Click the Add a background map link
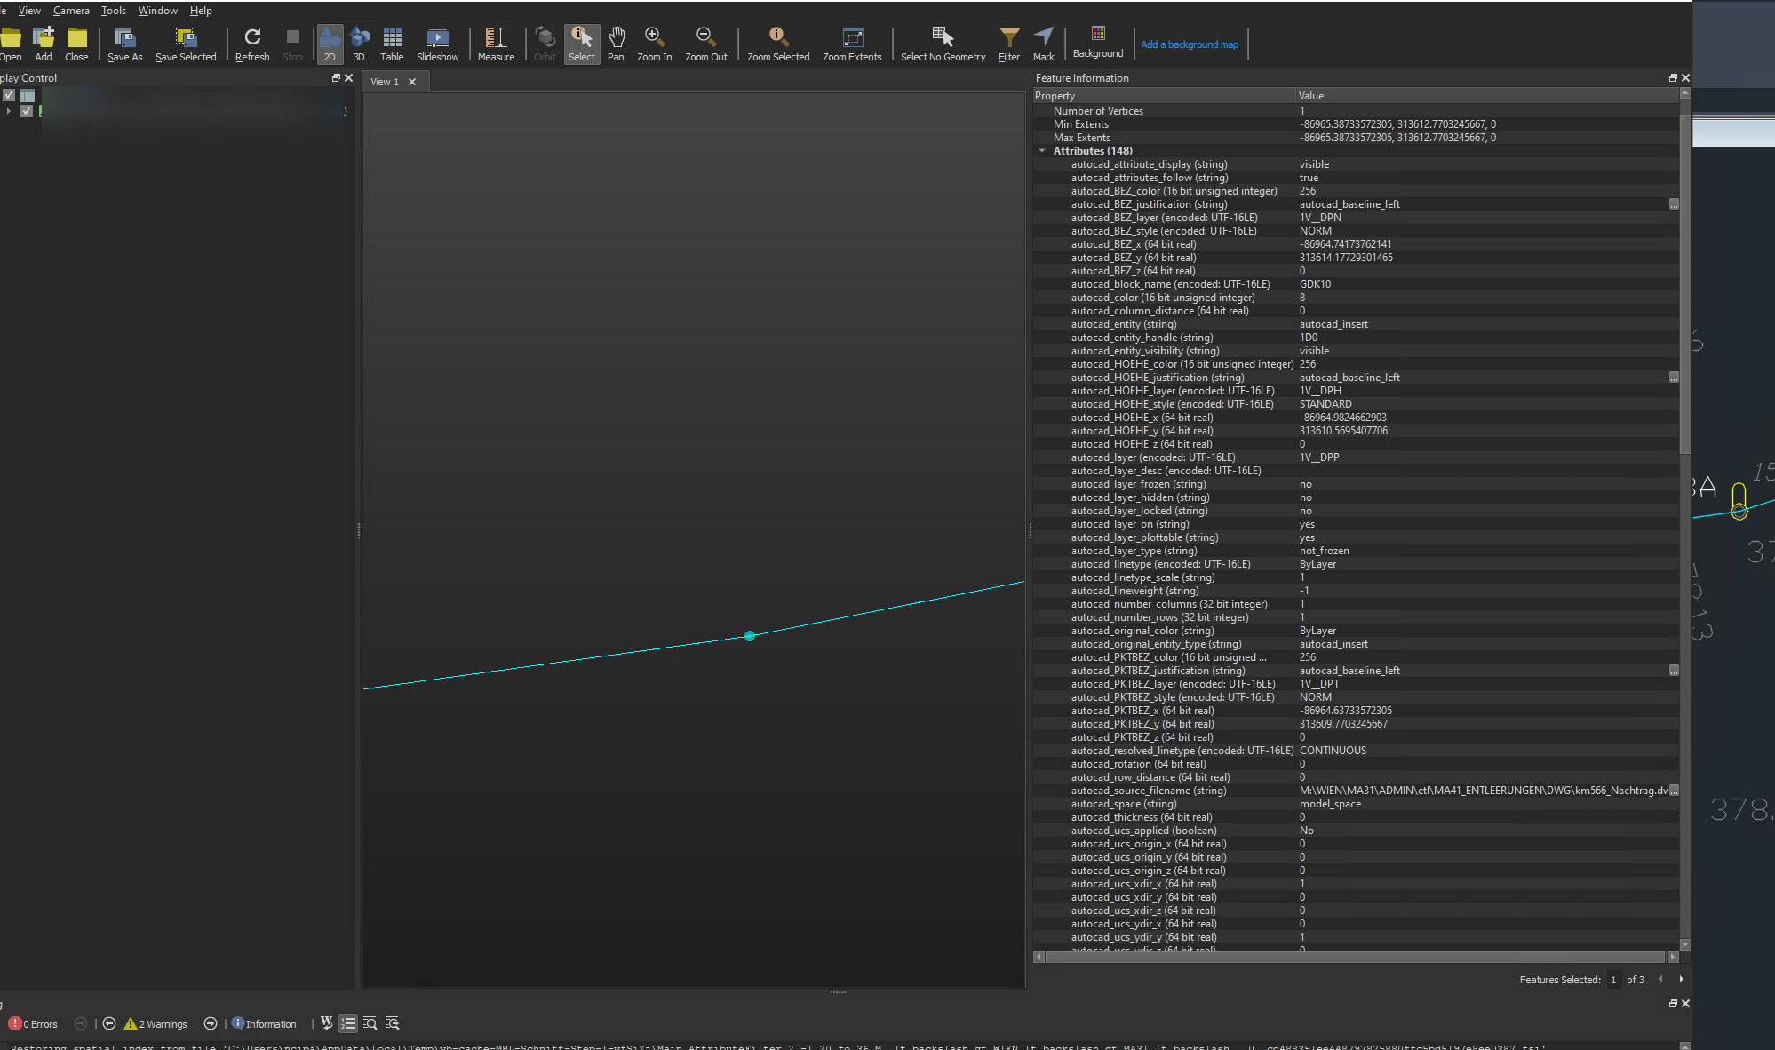This screenshot has width=1775, height=1050. pyautogui.click(x=1189, y=44)
